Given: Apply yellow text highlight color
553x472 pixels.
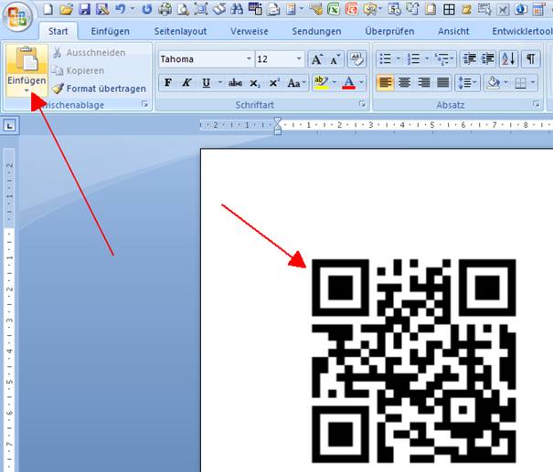Looking at the screenshot, I should click(321, 83).
